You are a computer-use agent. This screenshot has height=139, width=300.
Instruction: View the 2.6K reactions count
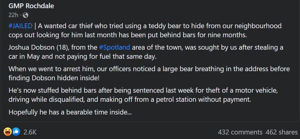coord(30,132)
